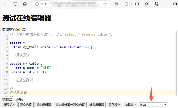Screen dimensions: 178x108
Task: Add page to favorites with star icon
Action: [x=105, y=4]
